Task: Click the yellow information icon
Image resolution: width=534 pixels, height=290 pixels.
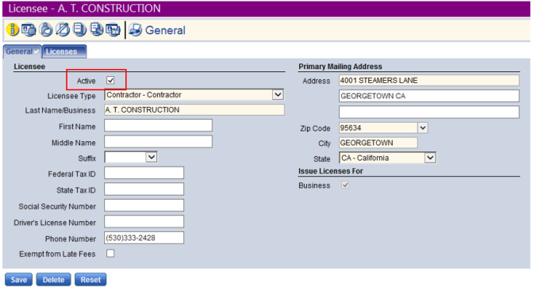Action: [12, 29]
